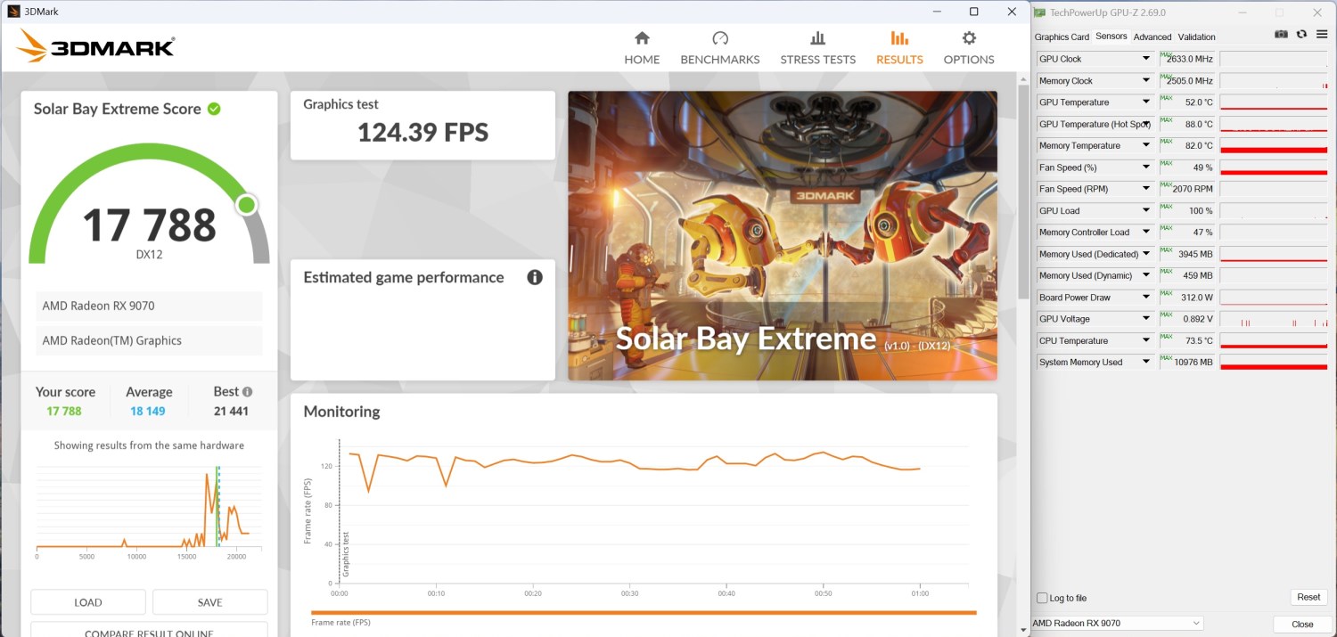Click 3DMark title bar app icon
This screenshot has height=637, width=1337.
pyautogui.click(x=13, y=12)
